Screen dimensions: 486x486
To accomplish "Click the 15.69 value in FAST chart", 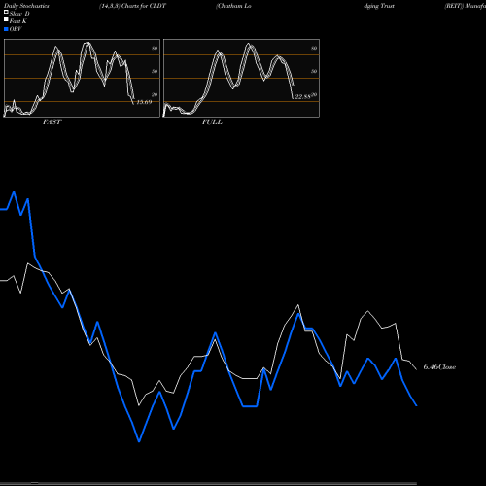I will pyautogui.click(x=144, y=102).
